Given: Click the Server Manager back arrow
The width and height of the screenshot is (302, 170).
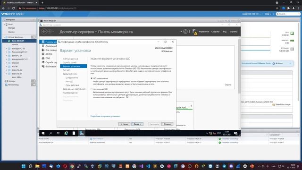Looking at the screenshot, I should 44,32.
